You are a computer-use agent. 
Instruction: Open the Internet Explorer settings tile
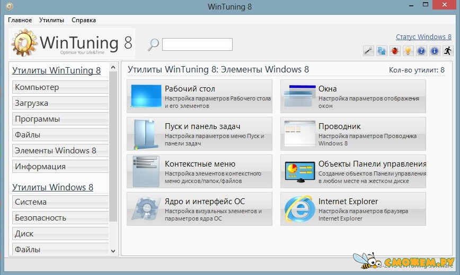(353, 209)
